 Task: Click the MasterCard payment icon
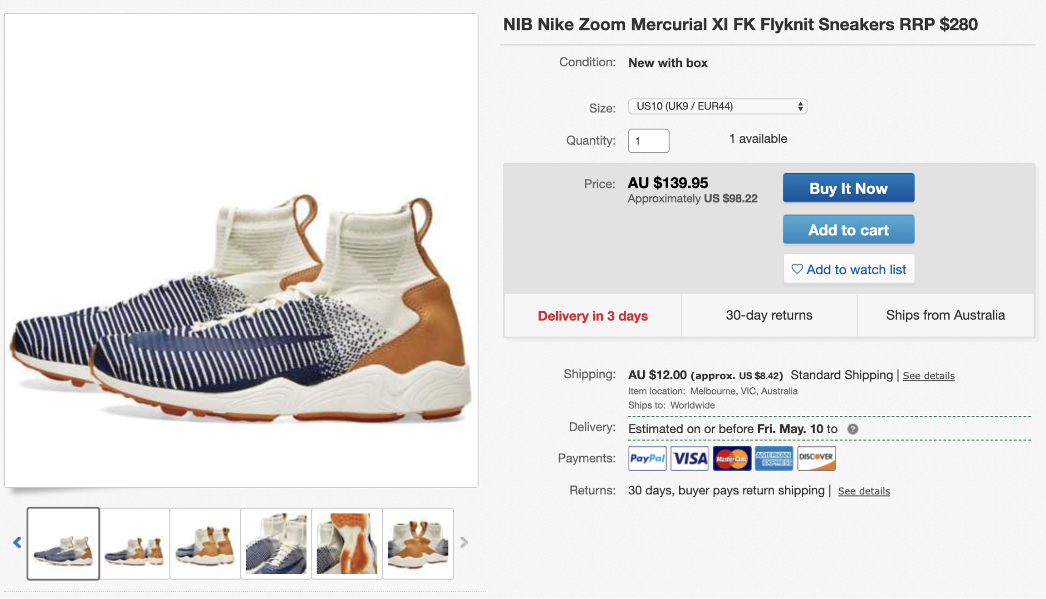pos(732,458)
